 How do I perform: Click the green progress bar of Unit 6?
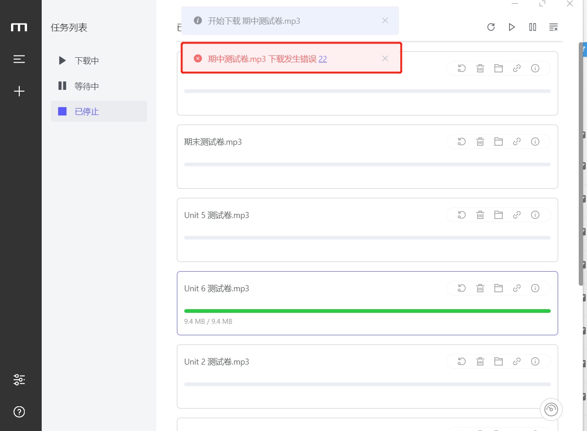pos(368,311)
